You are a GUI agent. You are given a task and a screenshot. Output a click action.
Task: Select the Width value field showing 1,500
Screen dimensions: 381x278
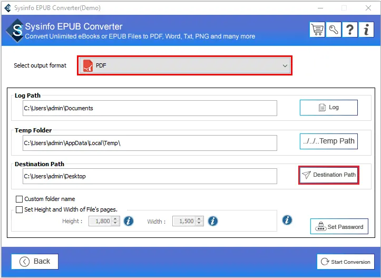click(x=184, y=221)
